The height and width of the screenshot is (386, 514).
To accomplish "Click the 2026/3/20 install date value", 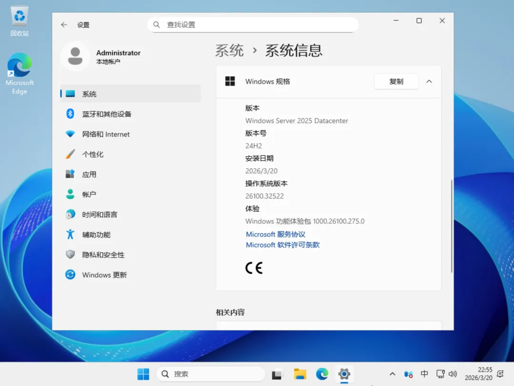I will point(261,171).
